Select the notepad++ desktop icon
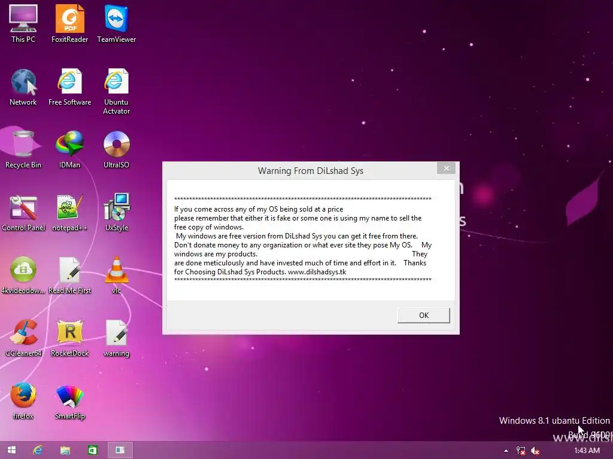 pos(69,212)
